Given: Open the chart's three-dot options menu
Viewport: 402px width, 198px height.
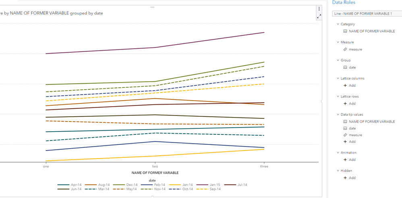Looking at the screenshot, I should point(319,9).
